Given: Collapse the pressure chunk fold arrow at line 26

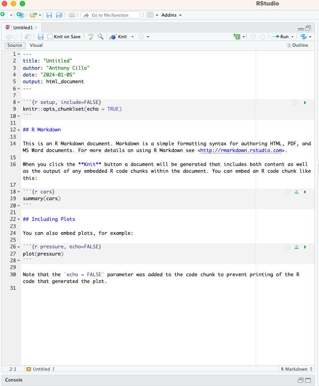Looking at the screenshot, I should coord(19,247).
